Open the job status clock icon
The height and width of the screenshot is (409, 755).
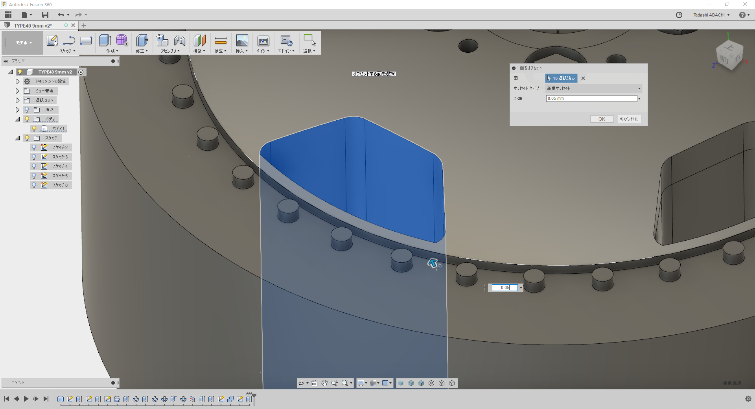pyautogui.click(x=679, y=15)
